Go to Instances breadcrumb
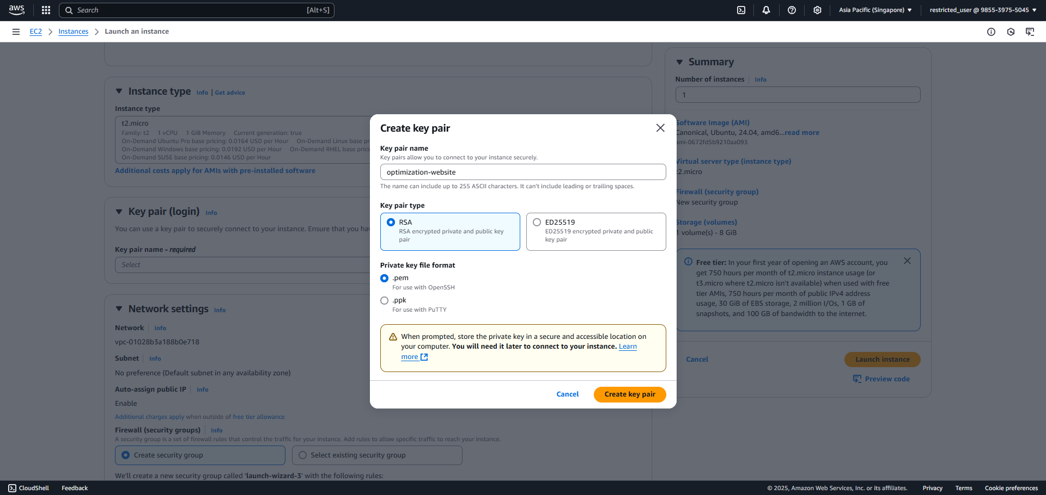The height and width of the screenshot is (495, 1046). pos(73,32)
